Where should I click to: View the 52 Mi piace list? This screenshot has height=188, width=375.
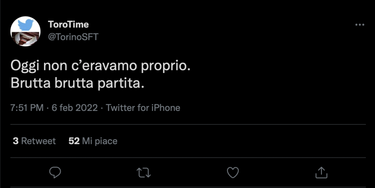point(93,141)
